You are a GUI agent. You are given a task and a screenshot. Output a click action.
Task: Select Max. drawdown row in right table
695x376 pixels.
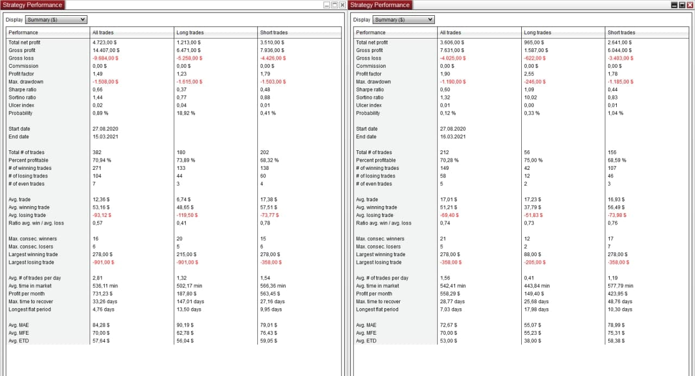(x=373, y=82)
